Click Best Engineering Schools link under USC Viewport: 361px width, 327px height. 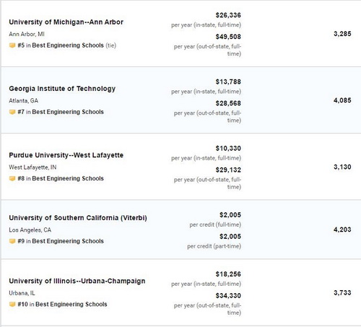tap(68, 241)
